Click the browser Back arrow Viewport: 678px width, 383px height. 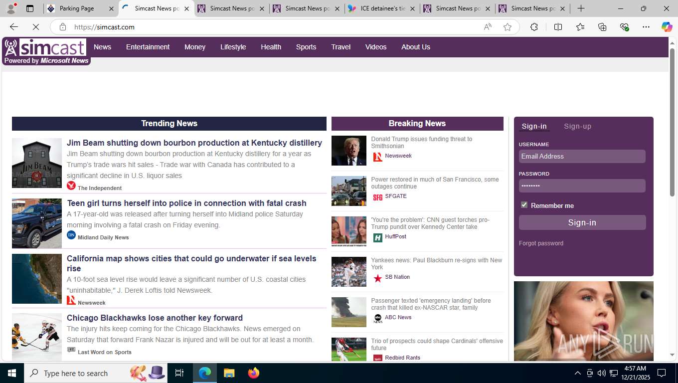(14, 27)
